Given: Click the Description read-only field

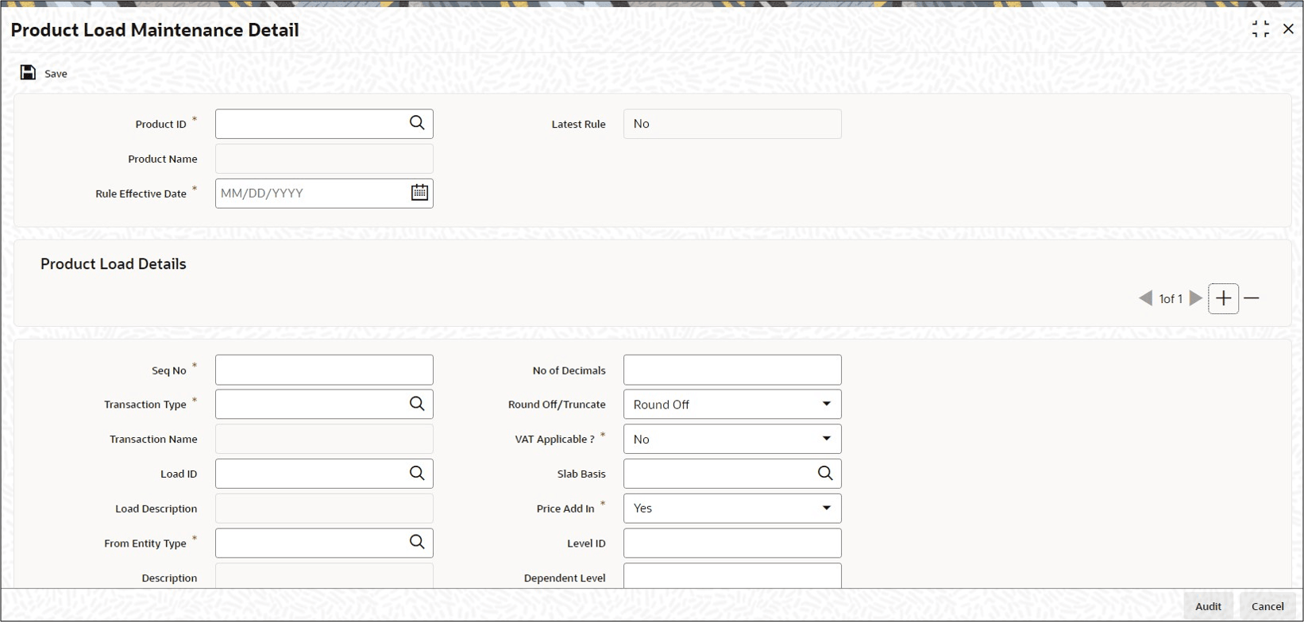Looking at the screenshot, I should [x=324, y=576].
